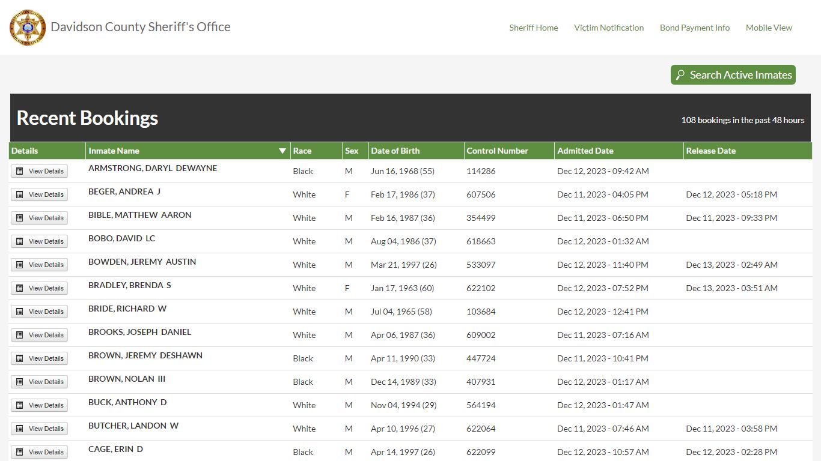Click control number 103684
The height and width of the screenshot is (461, 821).
(x=481, y=312)
